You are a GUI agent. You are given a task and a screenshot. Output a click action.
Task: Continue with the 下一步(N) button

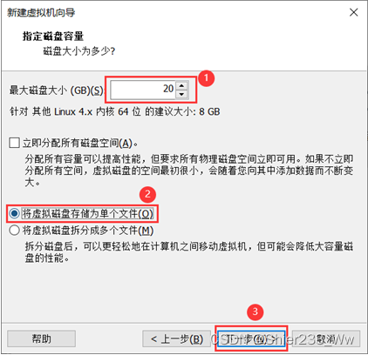(251, 338)
